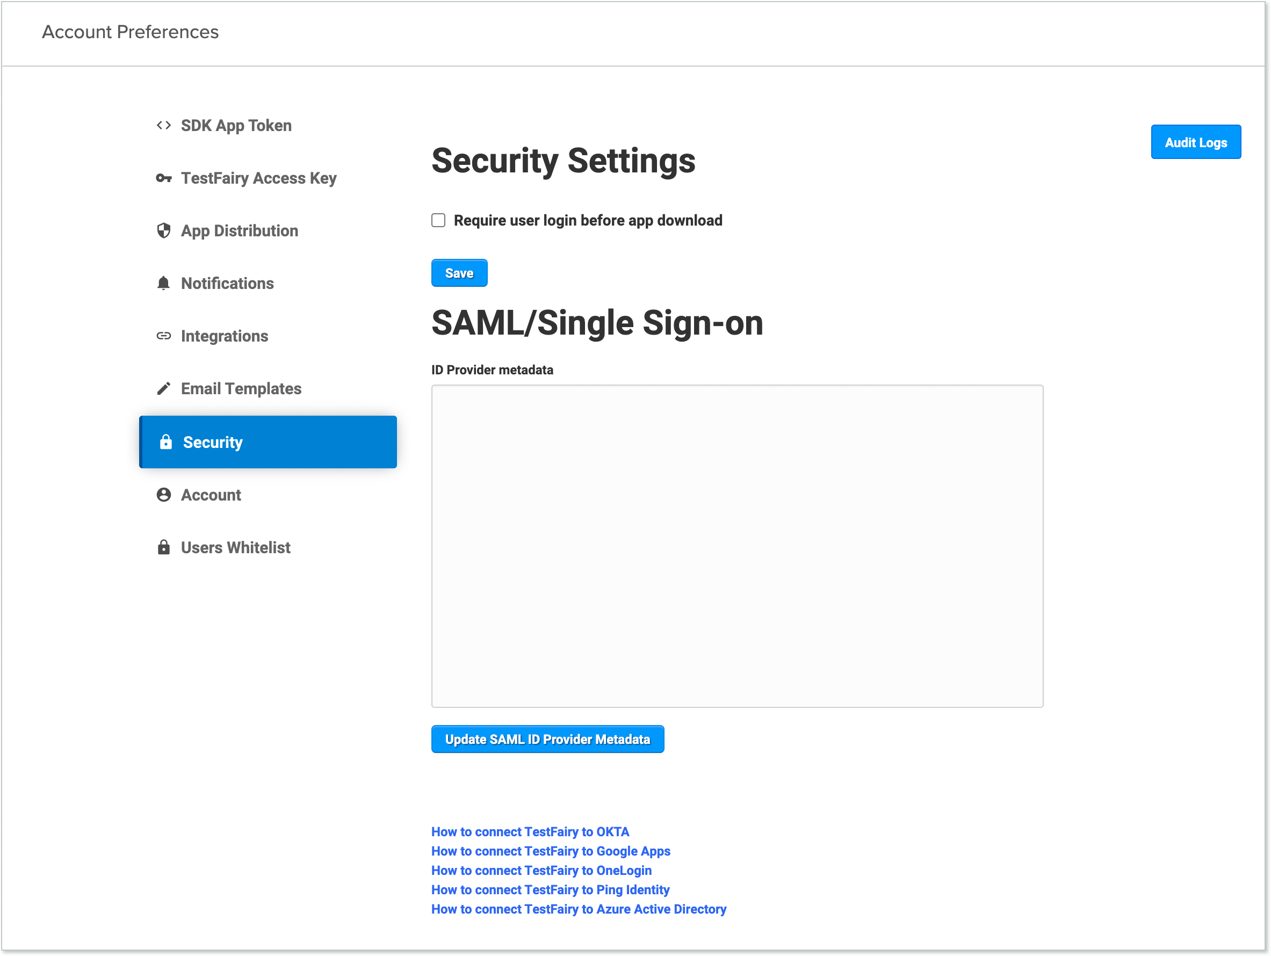Click the Email Templates pencil icon
The width and height of the screenshot is (1271, 956).
pos(164,388)
